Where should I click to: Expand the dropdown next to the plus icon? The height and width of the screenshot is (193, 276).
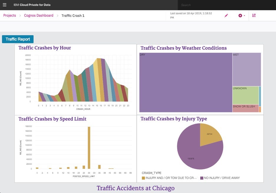coord(244,15)
